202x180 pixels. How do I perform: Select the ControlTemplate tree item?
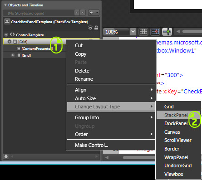coord(30,35)
